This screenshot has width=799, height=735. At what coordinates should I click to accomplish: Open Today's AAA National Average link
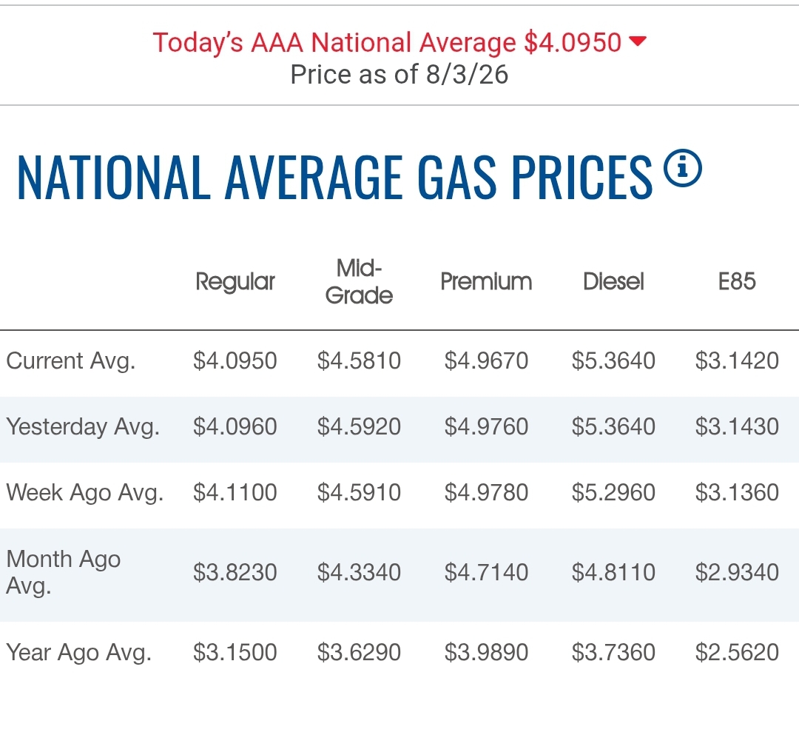(387, 42)
